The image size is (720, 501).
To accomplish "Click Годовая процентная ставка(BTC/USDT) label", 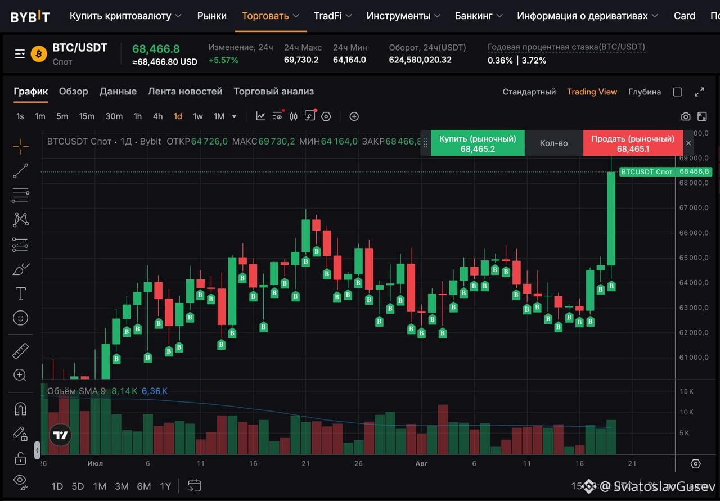I will coord(566,48).
